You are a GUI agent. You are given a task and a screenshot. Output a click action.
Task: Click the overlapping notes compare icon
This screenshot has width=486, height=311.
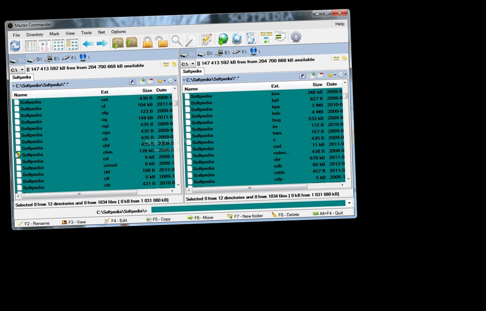[280, 37]
